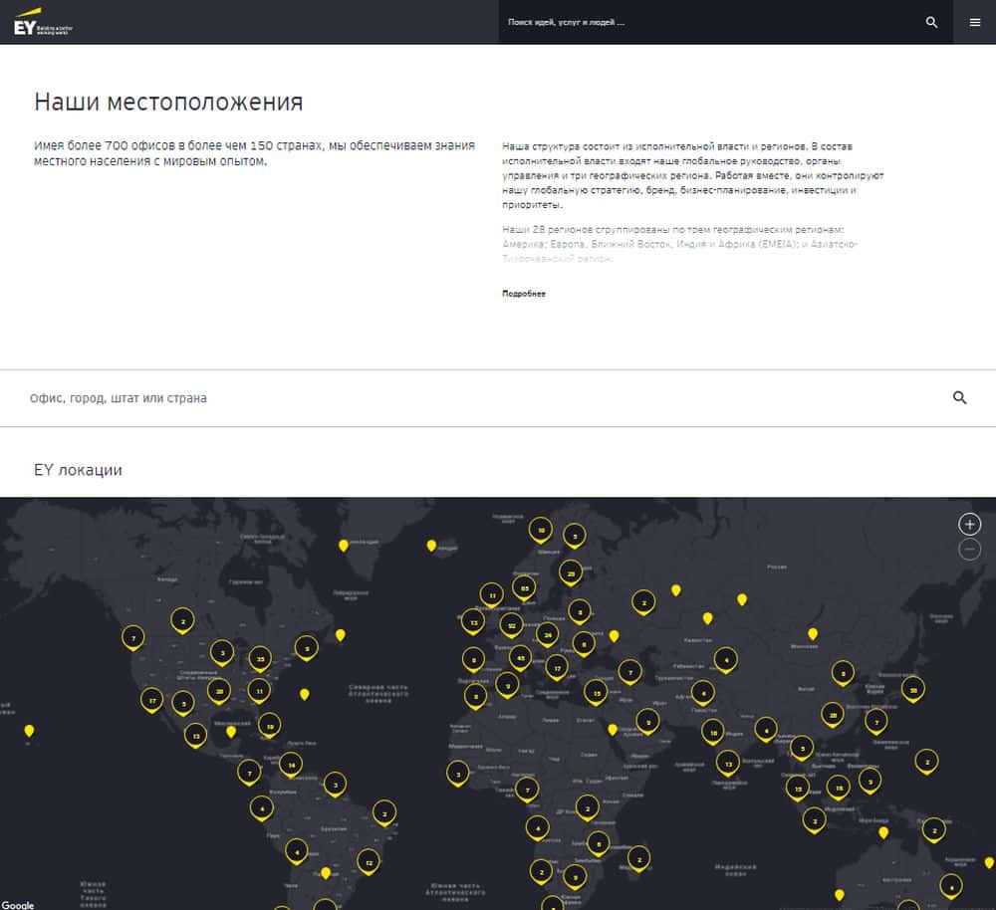Open the hamburger menu in the header
The width and height of the screenshot is (996, 910).
pos(974,22)
